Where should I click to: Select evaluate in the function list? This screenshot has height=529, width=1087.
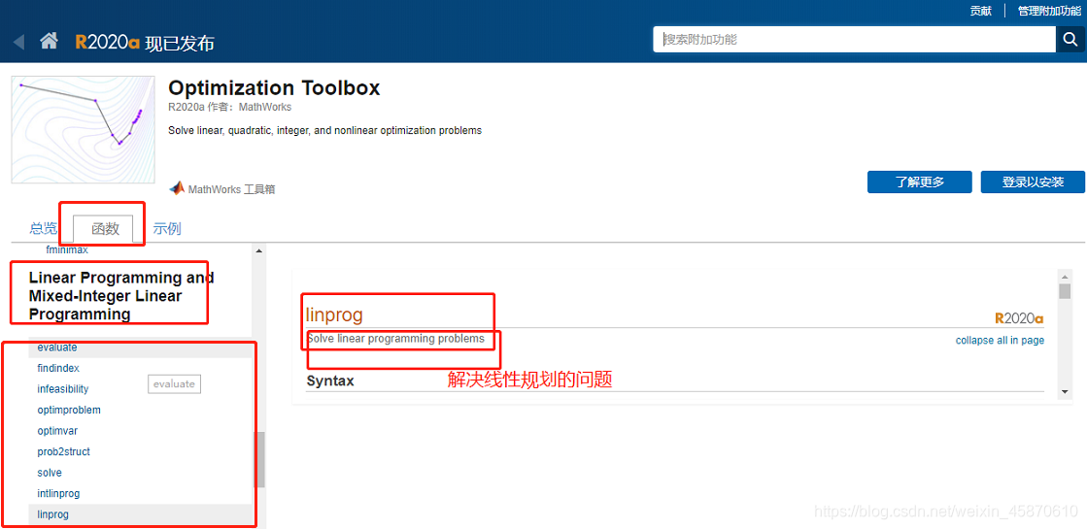pos(57,347)
